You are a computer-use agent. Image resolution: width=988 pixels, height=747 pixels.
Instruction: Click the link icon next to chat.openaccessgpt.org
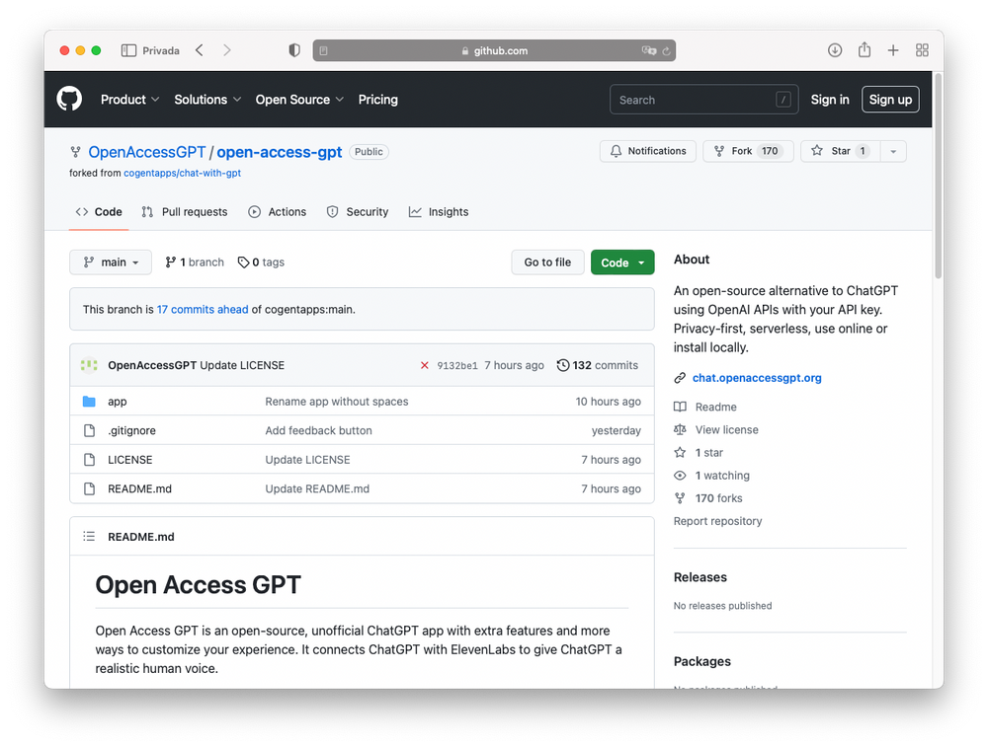(x=679, y=377)
